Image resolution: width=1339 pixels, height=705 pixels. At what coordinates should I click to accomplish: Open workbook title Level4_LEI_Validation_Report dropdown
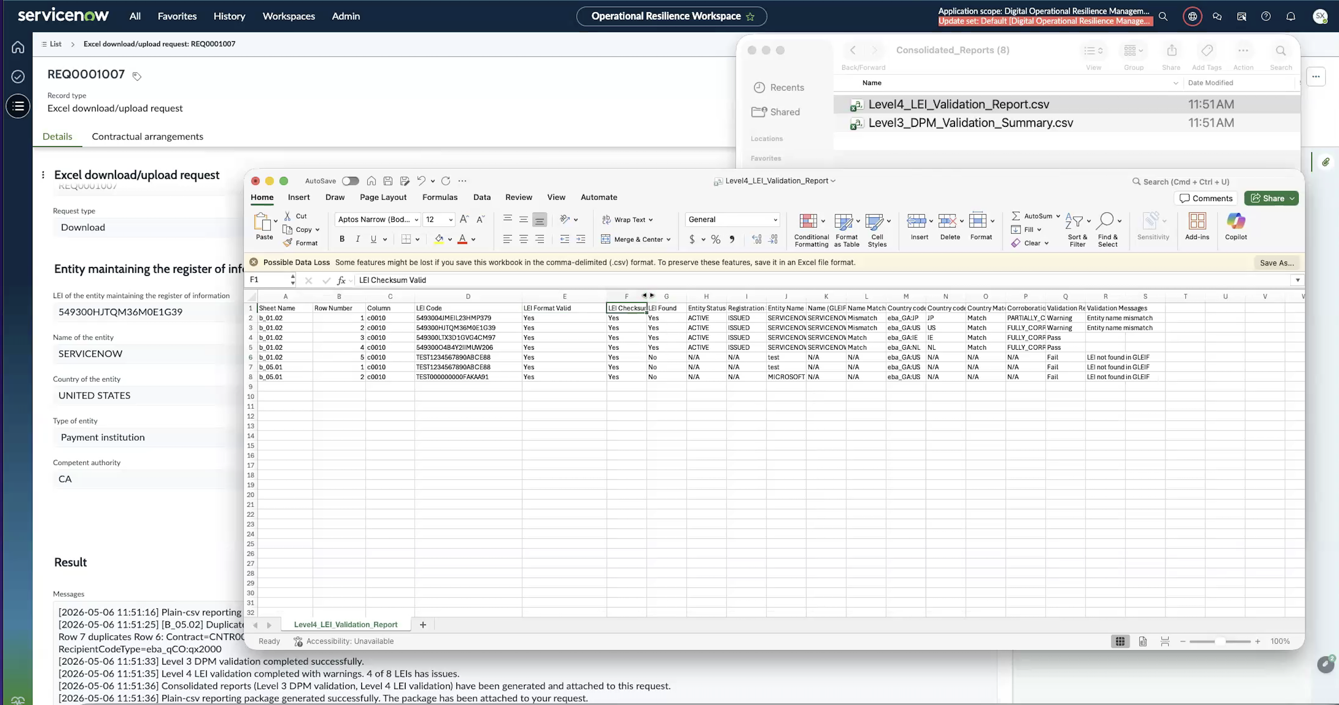[833, 181]
